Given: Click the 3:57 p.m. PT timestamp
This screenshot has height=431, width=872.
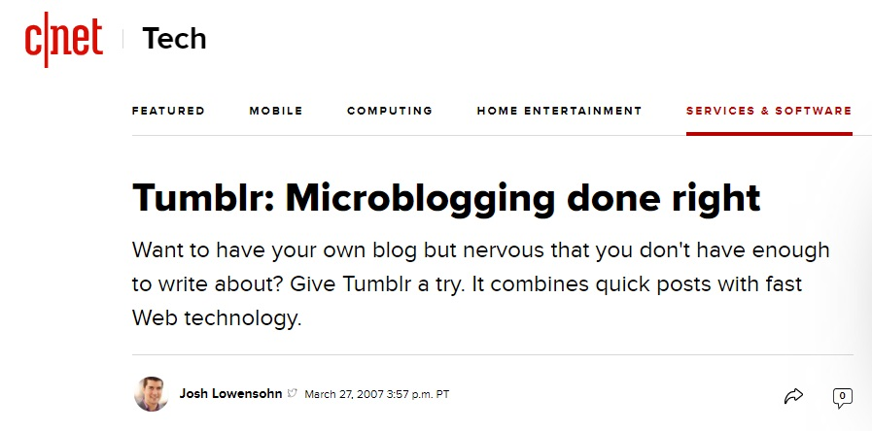Looking at the screenshot, I should (x=418, y=394).
